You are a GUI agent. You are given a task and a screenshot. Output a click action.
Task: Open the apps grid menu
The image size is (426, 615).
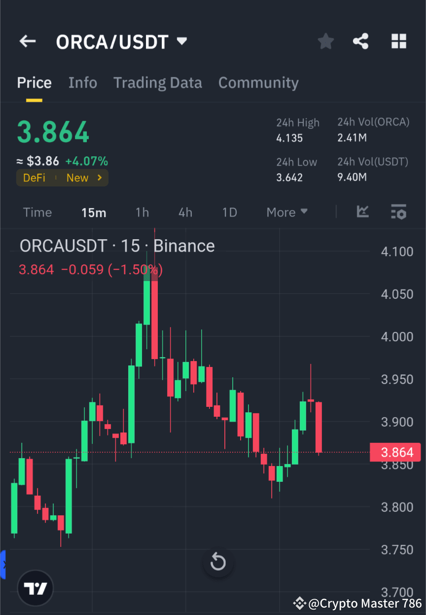point(398,41)
